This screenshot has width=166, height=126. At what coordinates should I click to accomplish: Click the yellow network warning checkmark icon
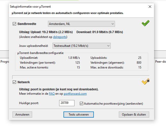145,82
